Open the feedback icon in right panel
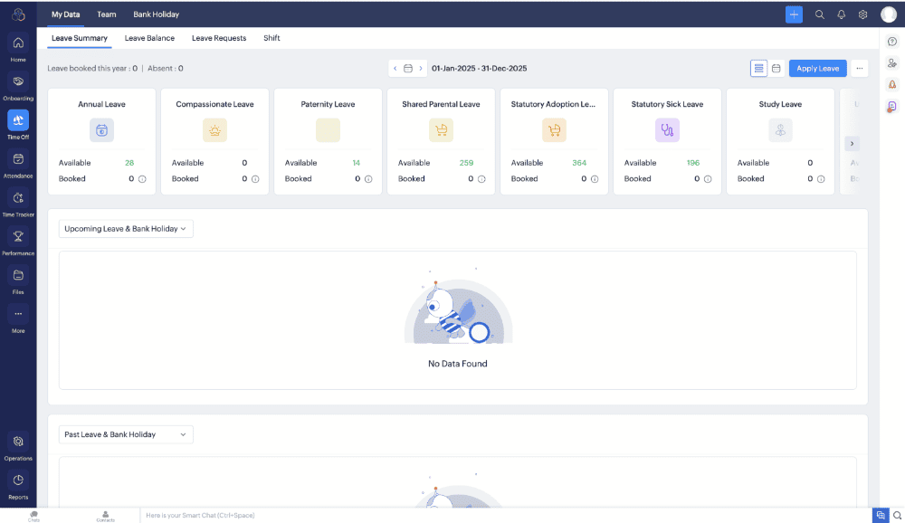The image size is (905, 523). 892,106
